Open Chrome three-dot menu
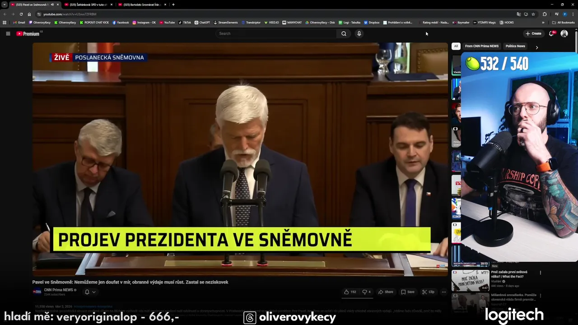This screenshot has height=325, width=578. 573,14
